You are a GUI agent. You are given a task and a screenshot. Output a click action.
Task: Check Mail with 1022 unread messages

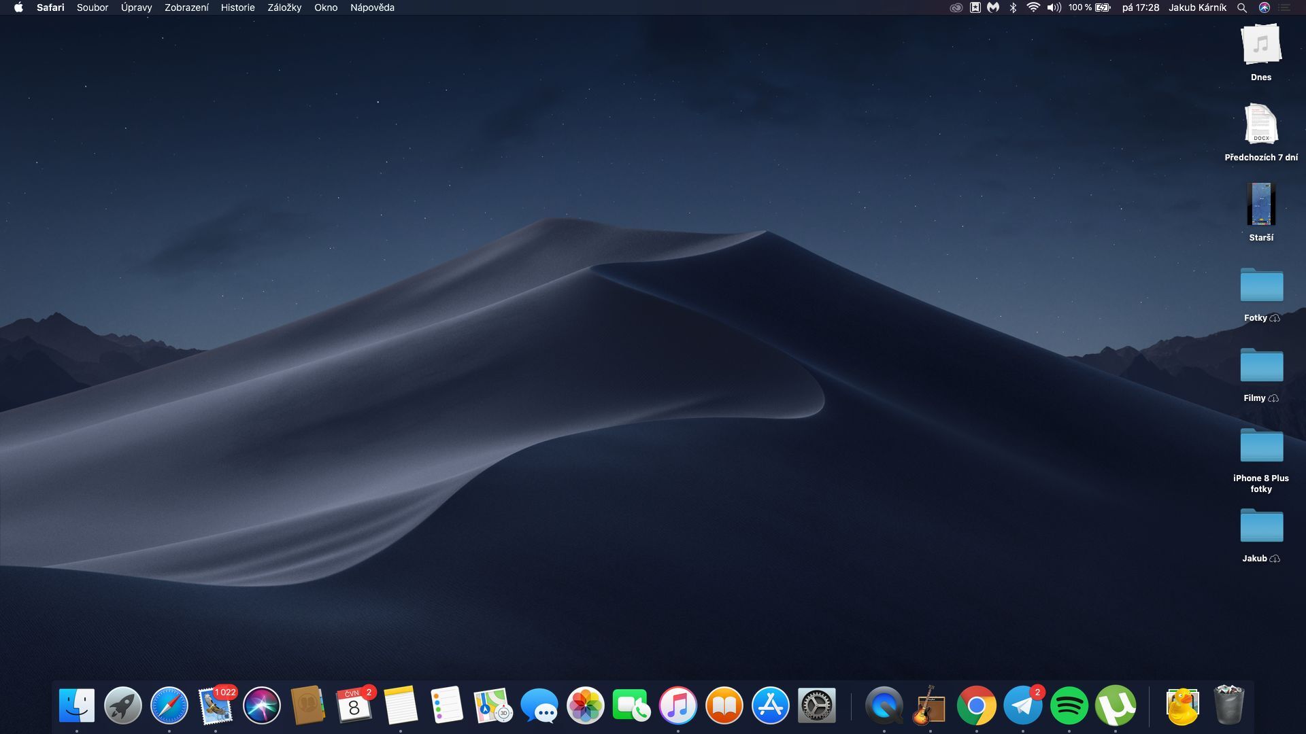click(216, 705)
